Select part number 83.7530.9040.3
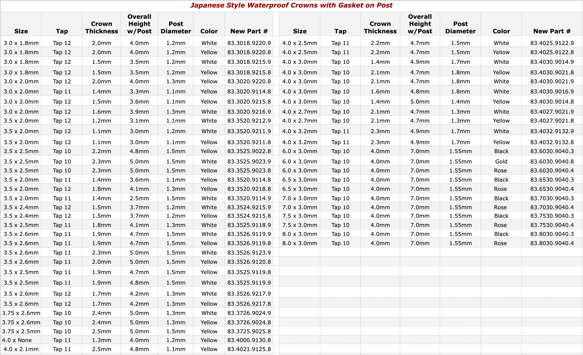The width and height of the screenshot is (583, 355). point(552,216)
